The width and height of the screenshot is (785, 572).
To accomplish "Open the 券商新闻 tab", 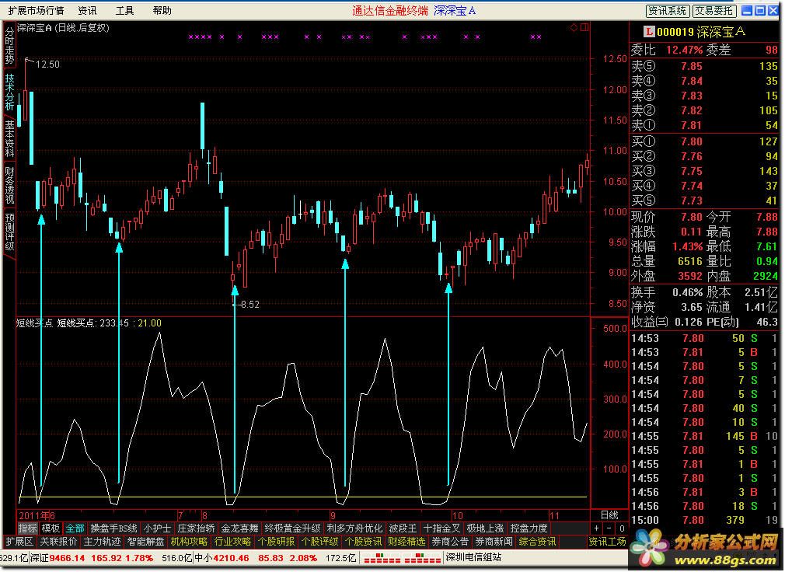I will pyautogui.click(x=494, y=542).
